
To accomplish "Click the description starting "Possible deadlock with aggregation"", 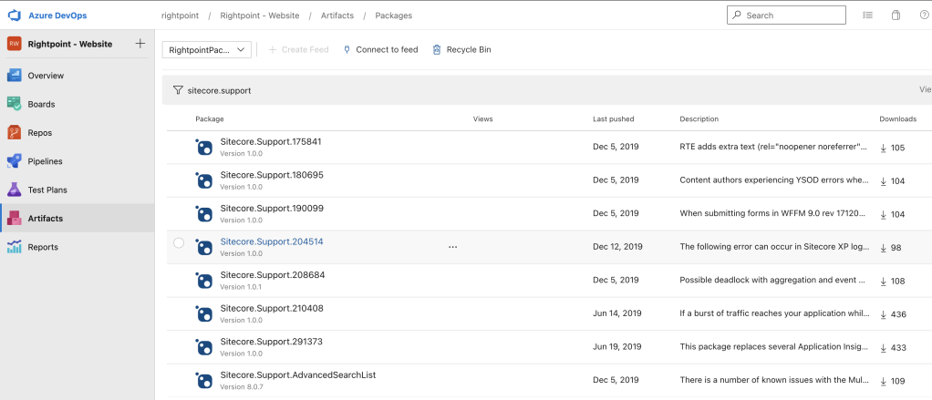I will (x=772, y=280).
